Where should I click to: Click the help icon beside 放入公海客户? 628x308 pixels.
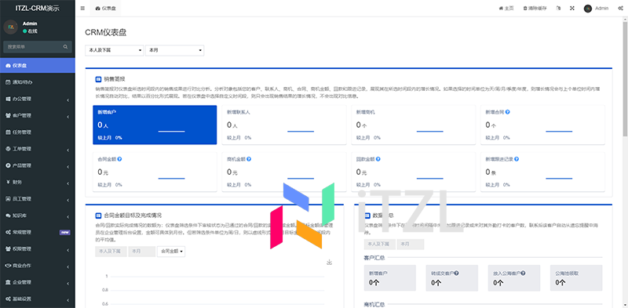(523, 274)
